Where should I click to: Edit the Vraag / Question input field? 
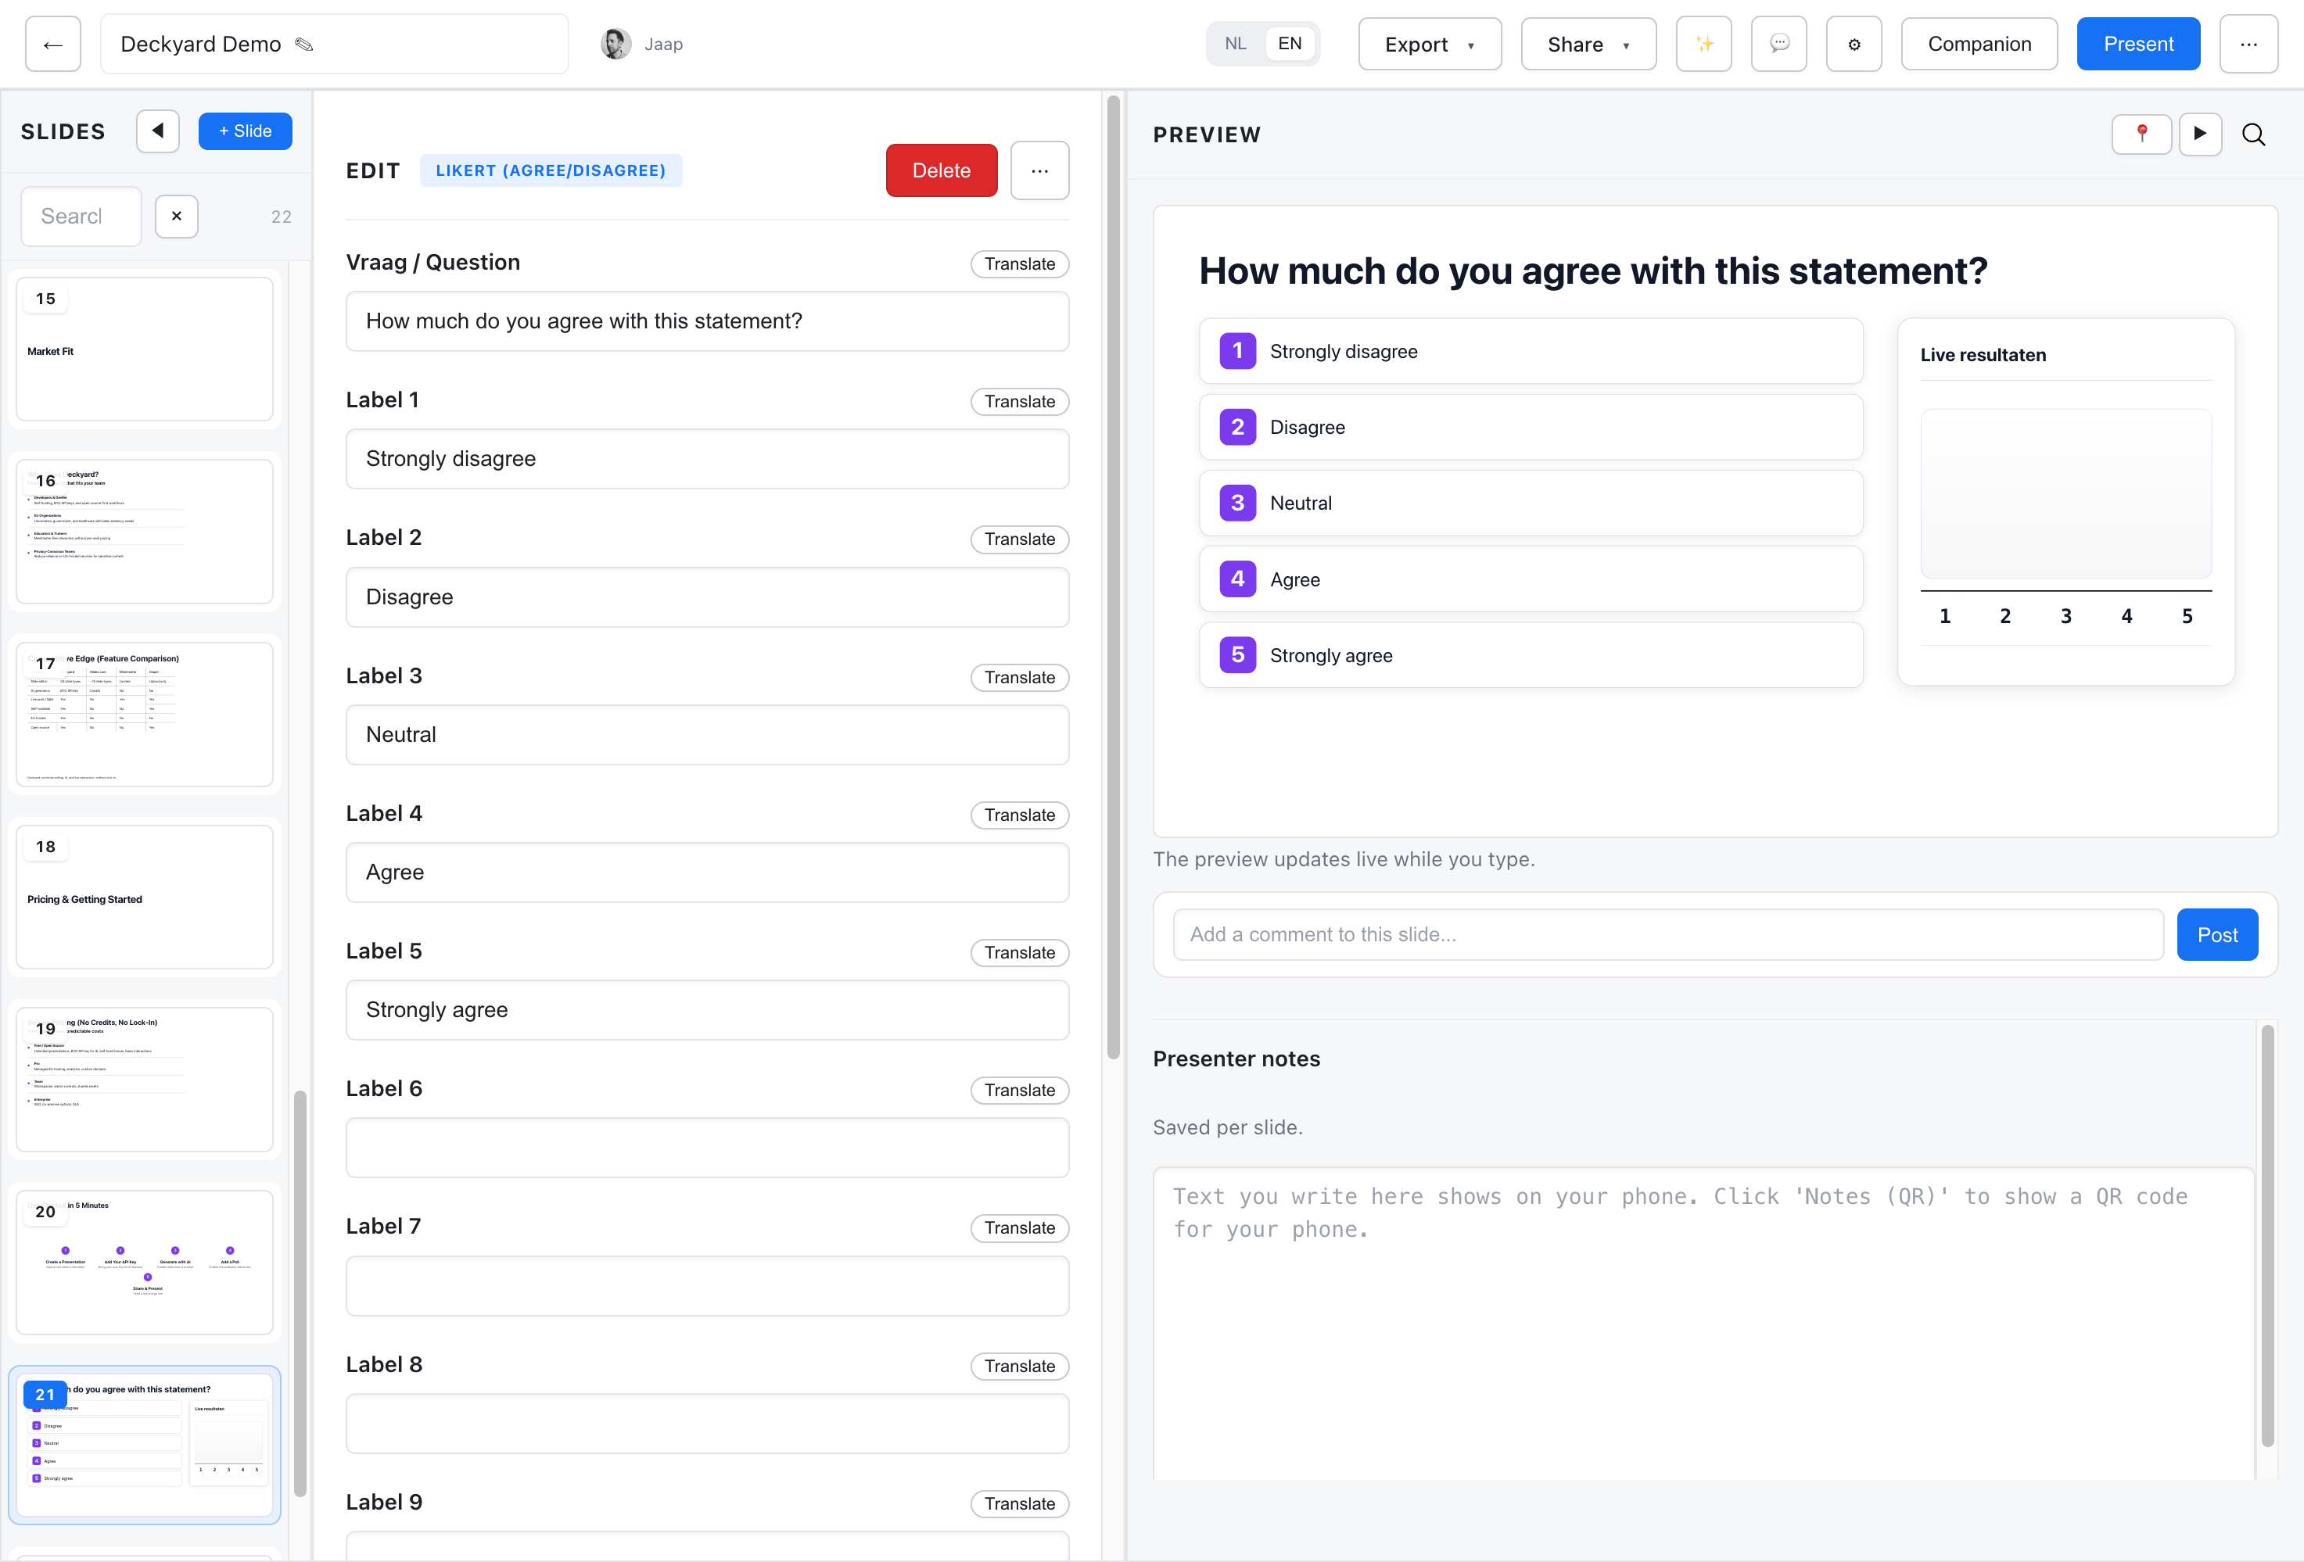point(707,321)
